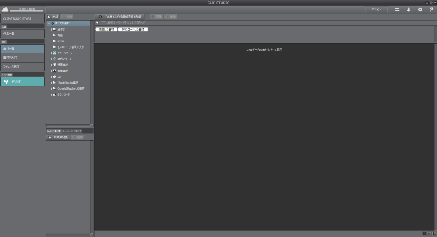437x237 pixels.
Task: Switch to ダウンロードした素材集 tab
Action: coord(72,131)
